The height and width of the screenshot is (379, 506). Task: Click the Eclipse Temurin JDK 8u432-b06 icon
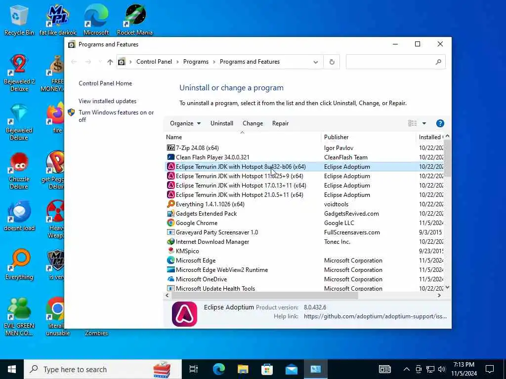(x=170, y=167)
